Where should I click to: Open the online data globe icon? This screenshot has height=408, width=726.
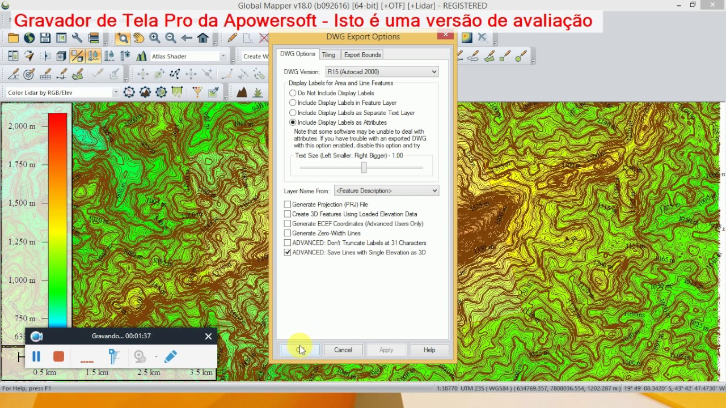point(29,38)
